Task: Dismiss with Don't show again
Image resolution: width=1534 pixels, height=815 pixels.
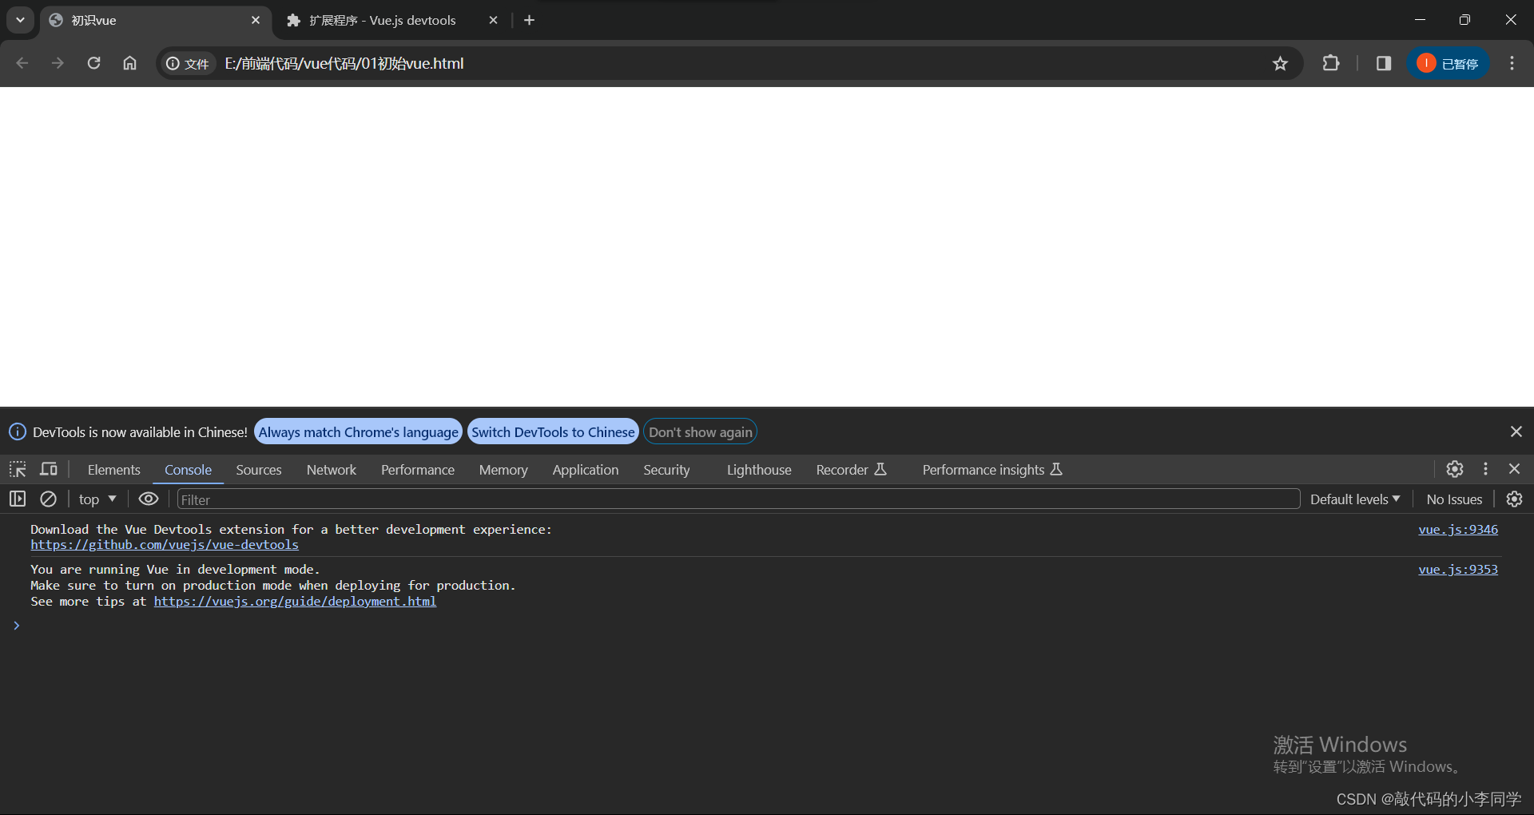Action: (x=700, y=431)
